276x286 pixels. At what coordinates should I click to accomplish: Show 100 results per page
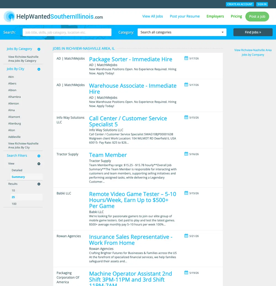pyautogui.click(x=14, y=204)
